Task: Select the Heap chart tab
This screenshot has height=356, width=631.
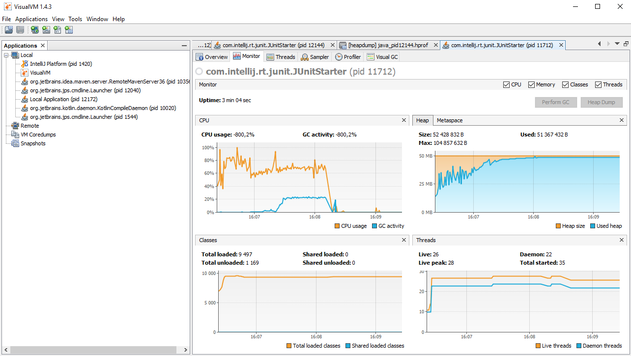Action: point(423,120)
